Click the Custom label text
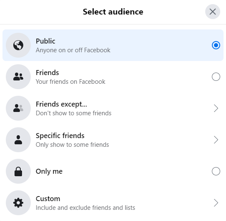The image size is (226, 221). (48, 199)
